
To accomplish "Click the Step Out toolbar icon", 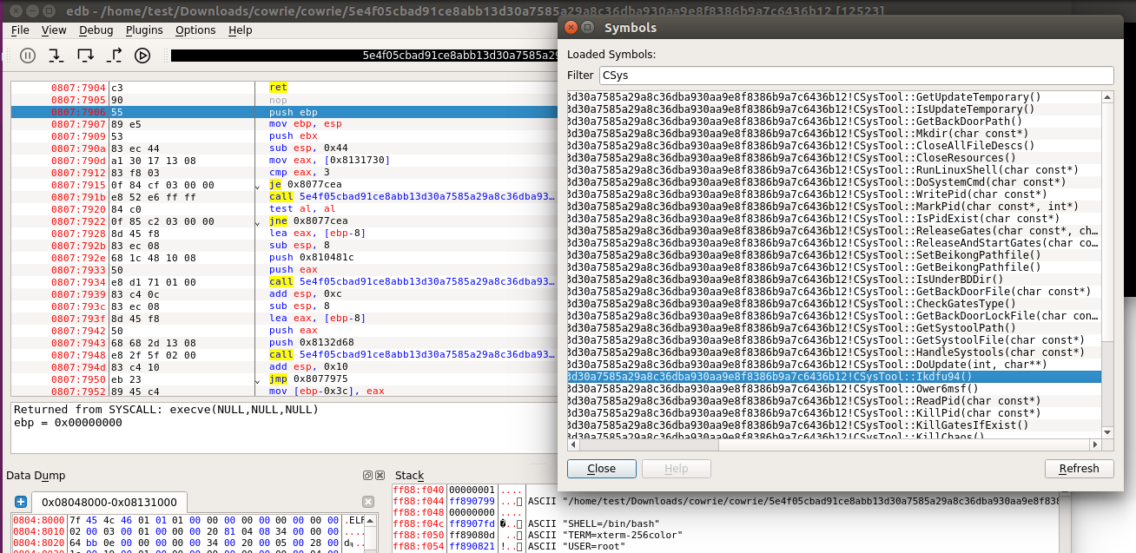I will pos(114,56).
